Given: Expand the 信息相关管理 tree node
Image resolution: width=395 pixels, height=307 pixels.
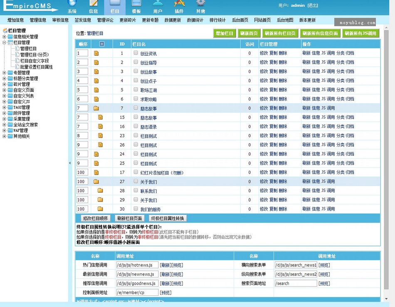Looking at the screenshot, I should (4, 37).
